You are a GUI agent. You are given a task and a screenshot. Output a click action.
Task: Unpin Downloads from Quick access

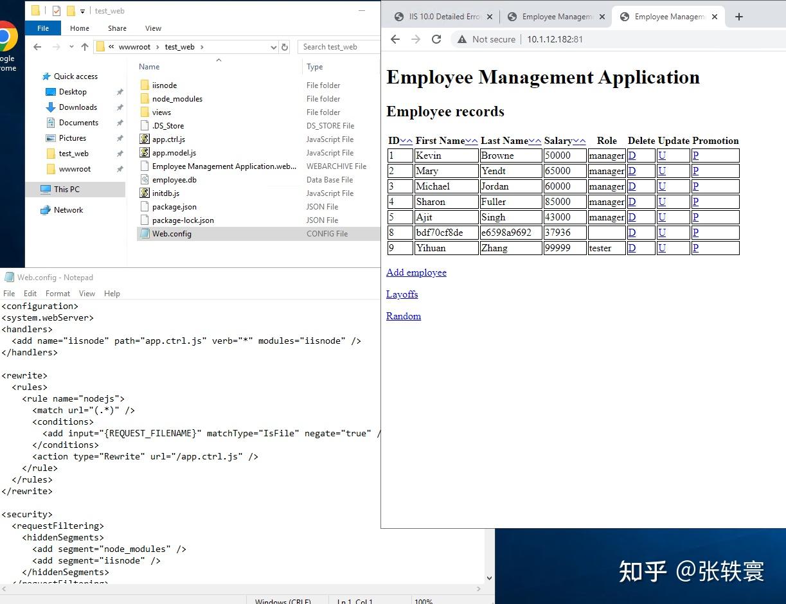(x=119, y=107)
